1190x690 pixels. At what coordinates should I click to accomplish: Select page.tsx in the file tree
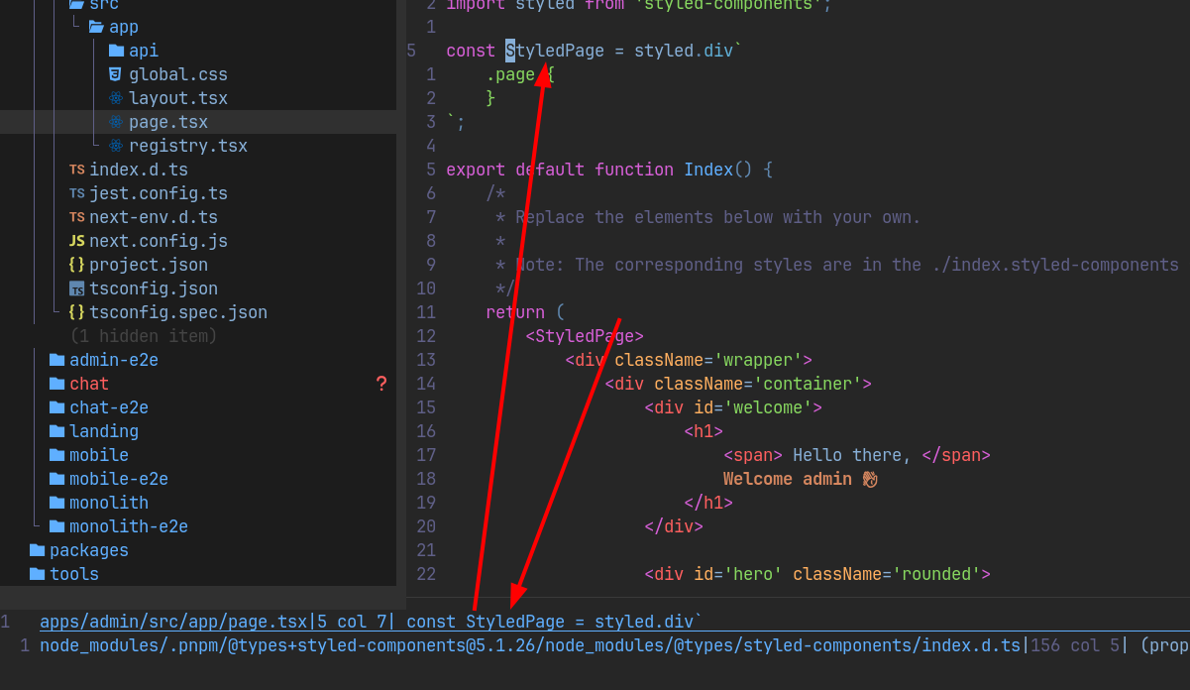168,122
